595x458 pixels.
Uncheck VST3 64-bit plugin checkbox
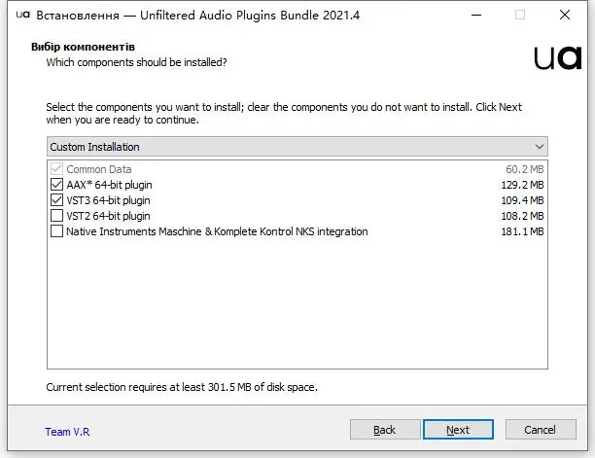[57, 200]
